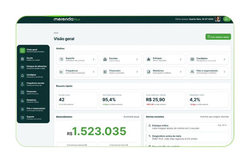The image size is (250, 163).
Task: Open Estoque de alimentos box icon
Action: [x=22, y=67]
